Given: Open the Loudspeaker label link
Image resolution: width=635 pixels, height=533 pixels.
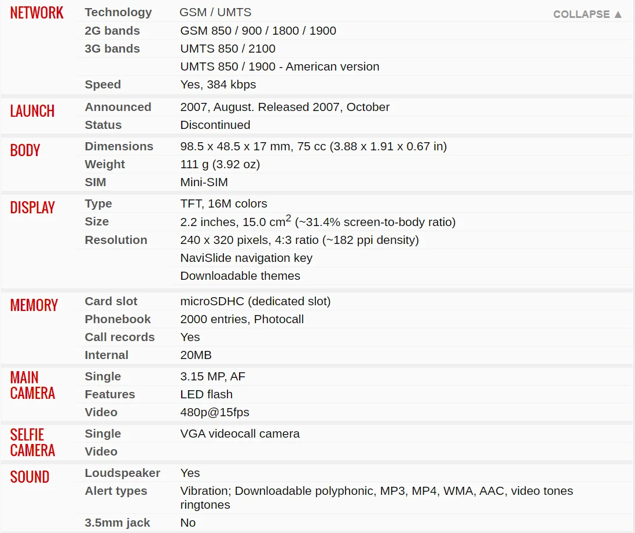Looking at the screenshot, I should click(122, 473).
